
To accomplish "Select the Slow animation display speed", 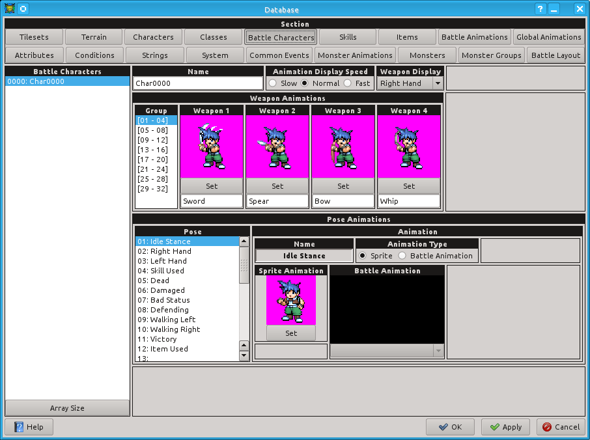I will 274,83.
